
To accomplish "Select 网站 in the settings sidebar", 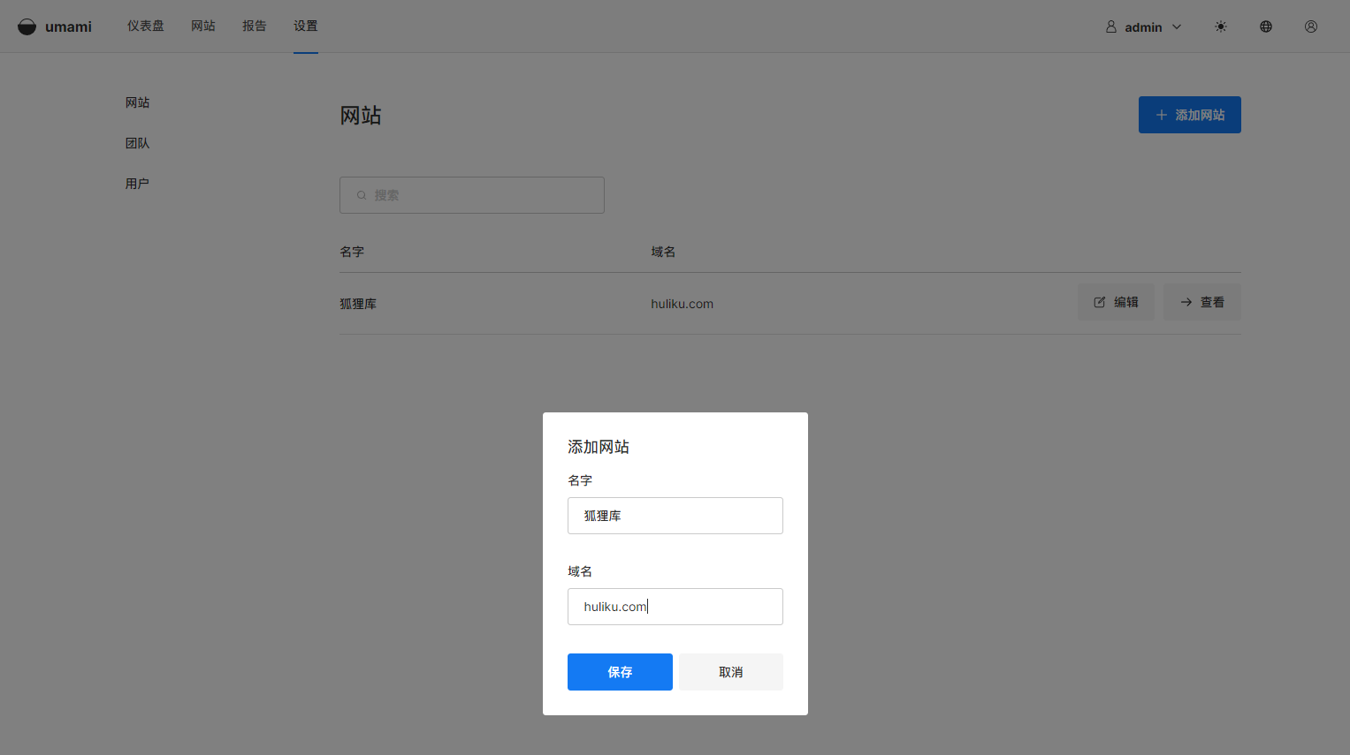I will [137, 102].
